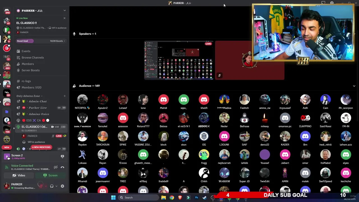
Task: Open the blue server folder icon
Action: coord(7,112)
